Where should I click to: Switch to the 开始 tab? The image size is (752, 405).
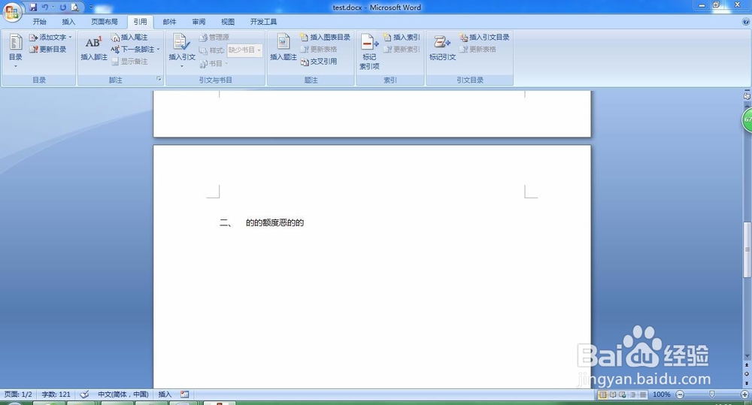[39, 22]
